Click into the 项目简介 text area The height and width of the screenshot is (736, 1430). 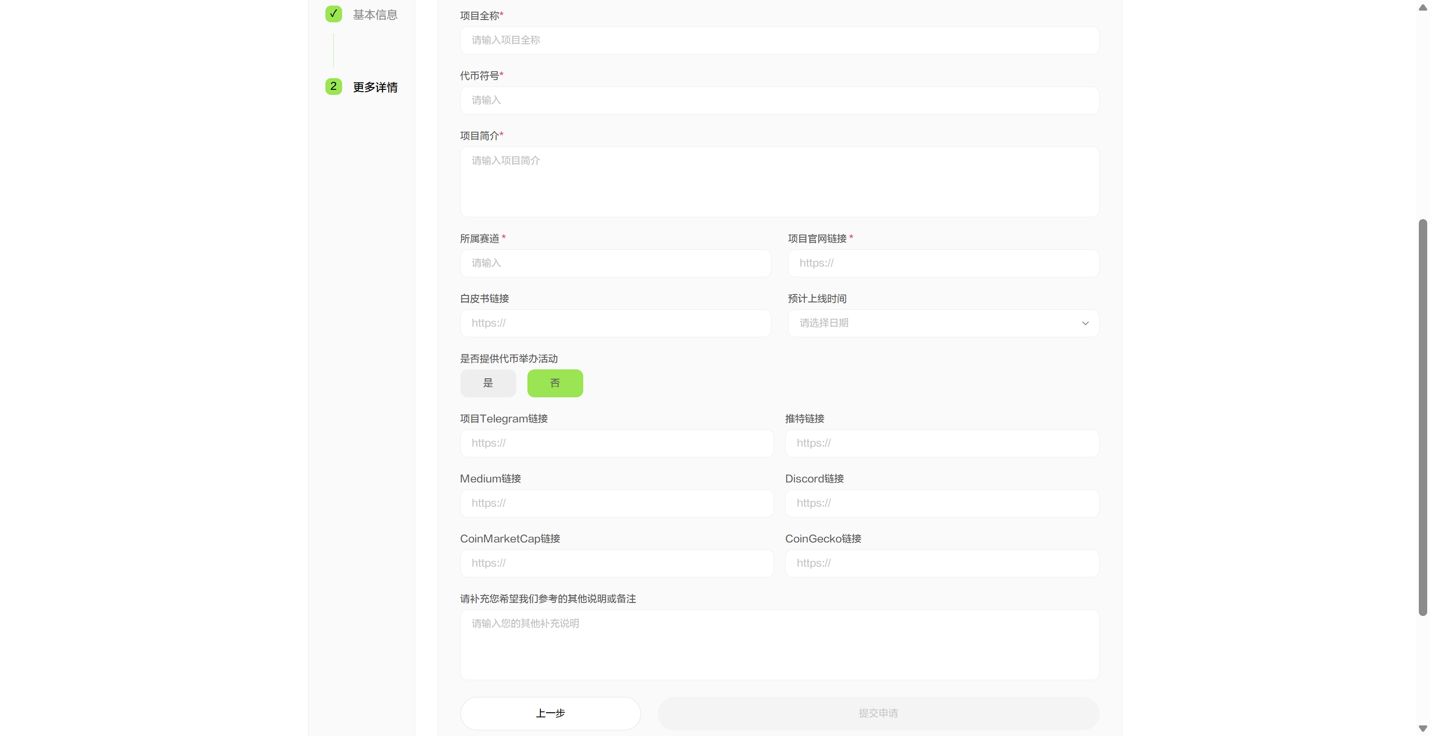coord(779,182)
